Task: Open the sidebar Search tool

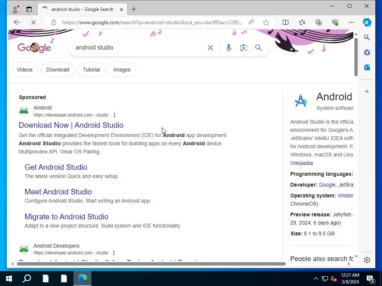Action: click(367, 37)
